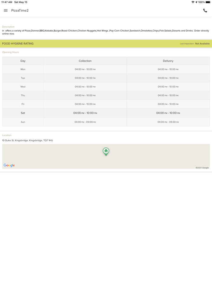Select Thursday delivery hours cell
The image size is (212, 283).
(x=168, y=95)
